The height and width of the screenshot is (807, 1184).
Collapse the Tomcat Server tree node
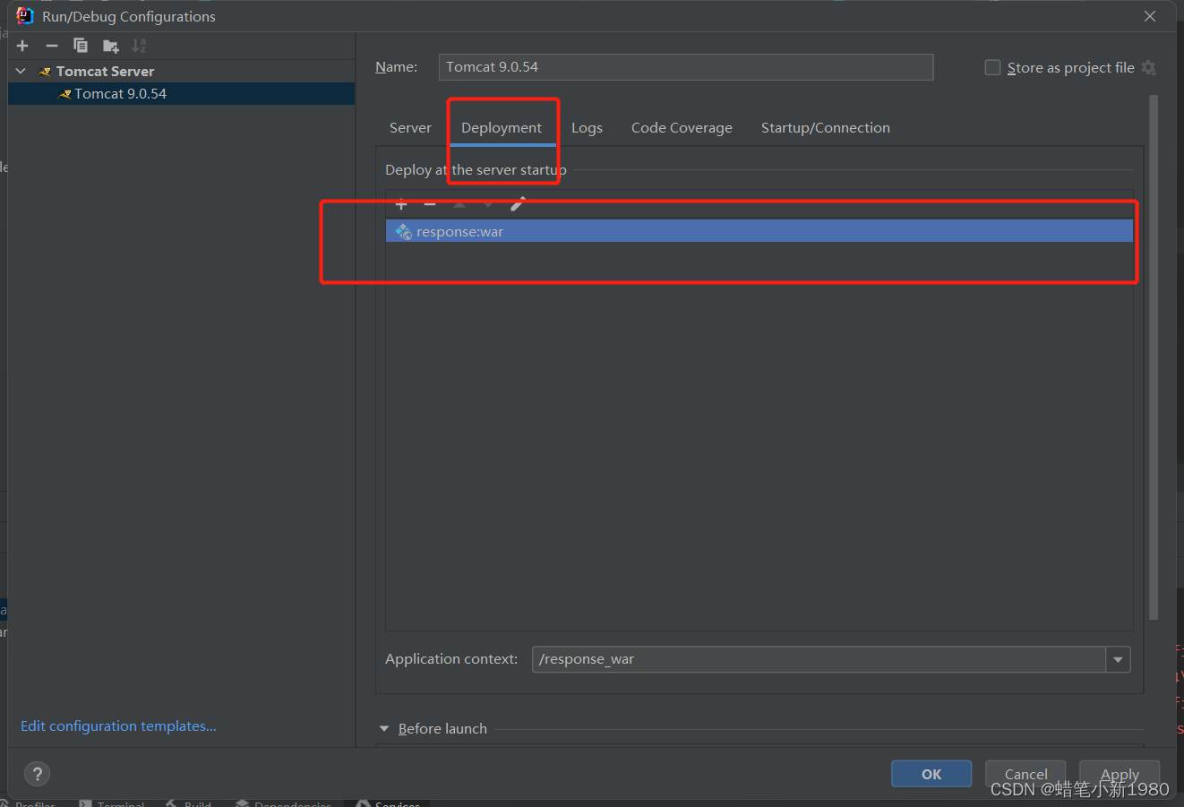21,71
